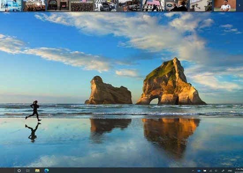This screenshot has width=243, height=173.
Task: Show next news thumbnails with right arrow
Action: 239,5
